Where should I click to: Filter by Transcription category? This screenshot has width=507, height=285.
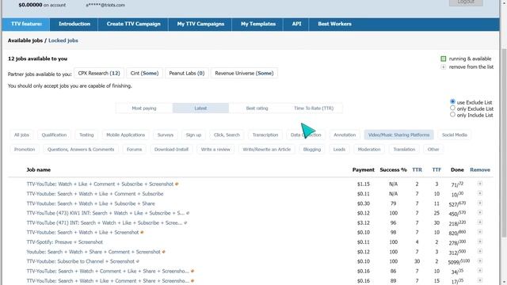(x=265, y=135)
